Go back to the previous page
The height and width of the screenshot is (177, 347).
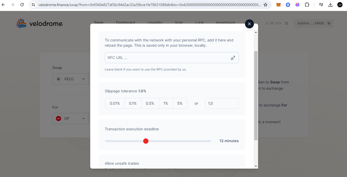pyautogui.click(x=3, y=5)
